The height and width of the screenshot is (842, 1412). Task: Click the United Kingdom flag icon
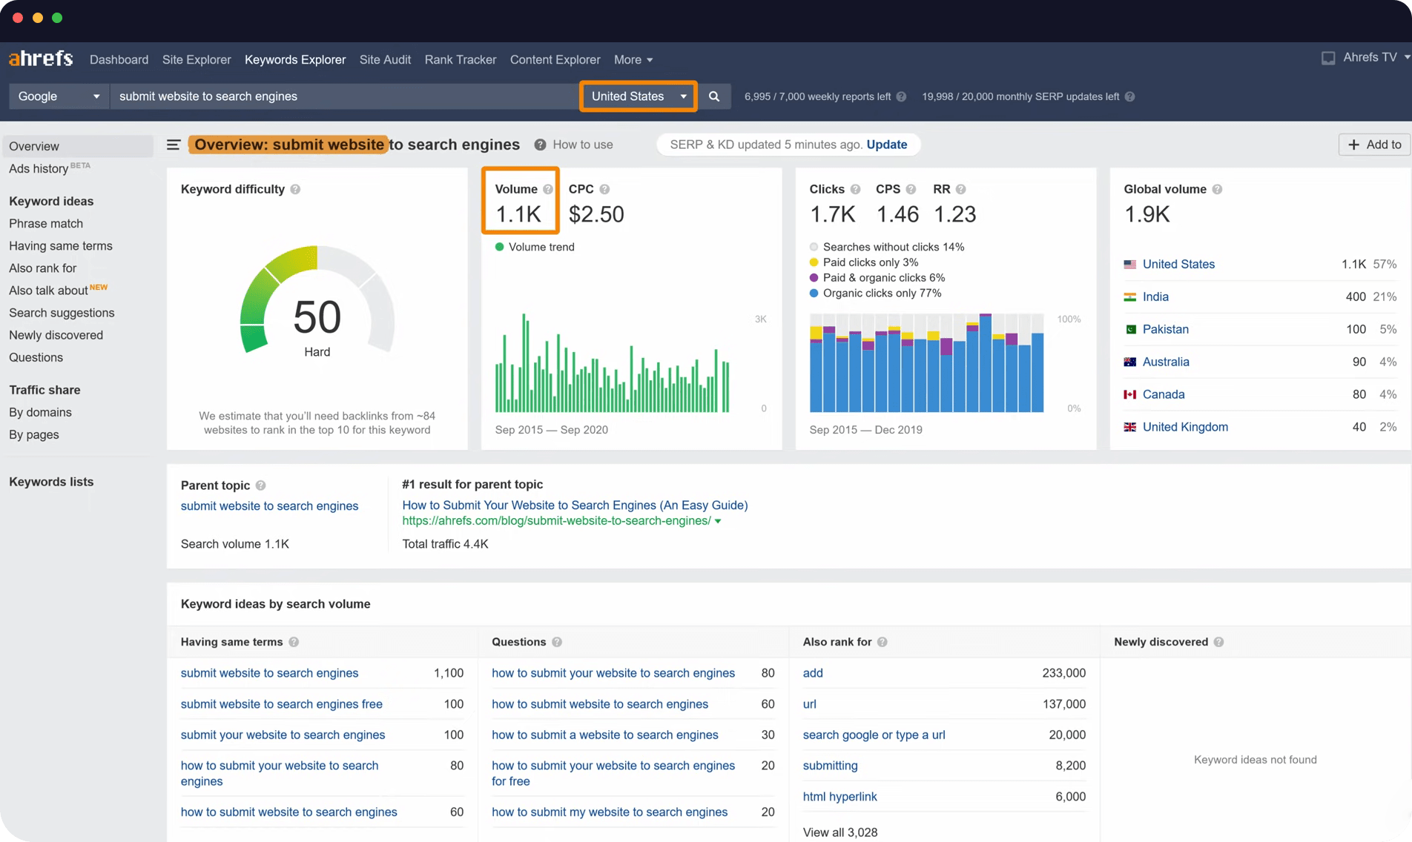[x=1129, y=427]
